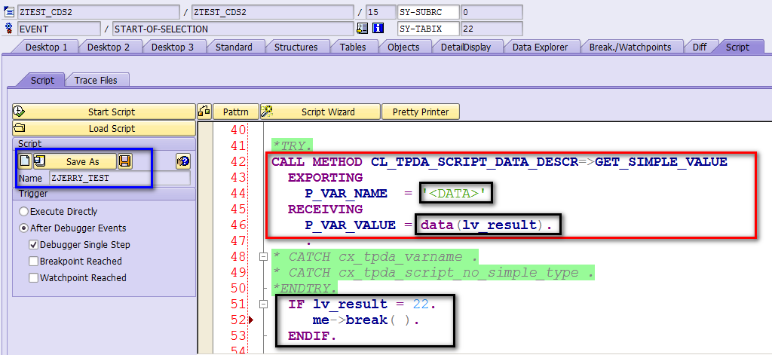772x355 pixels.
Task: Click the copy icon on the Save As button
Action: pos(39,161)
